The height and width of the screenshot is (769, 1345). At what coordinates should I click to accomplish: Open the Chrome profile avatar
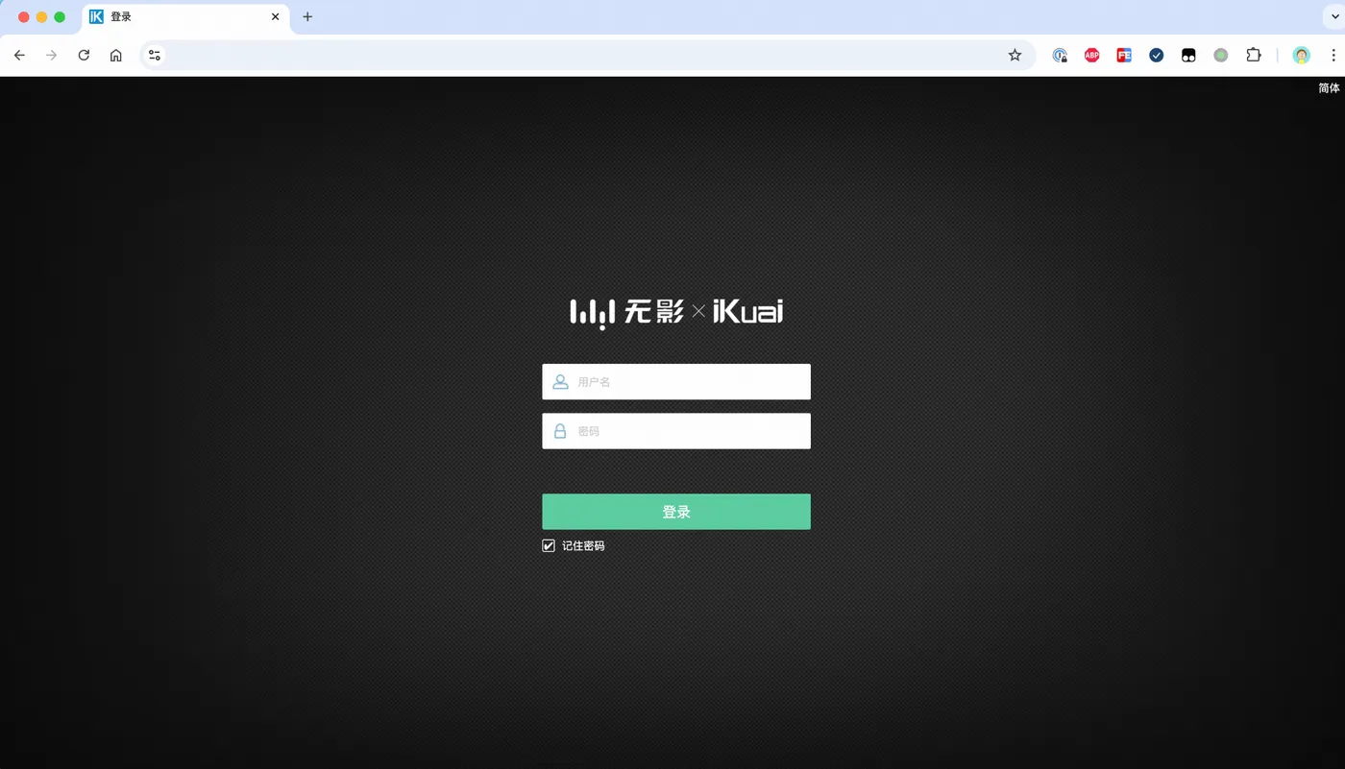click(x=1302, y=56)
